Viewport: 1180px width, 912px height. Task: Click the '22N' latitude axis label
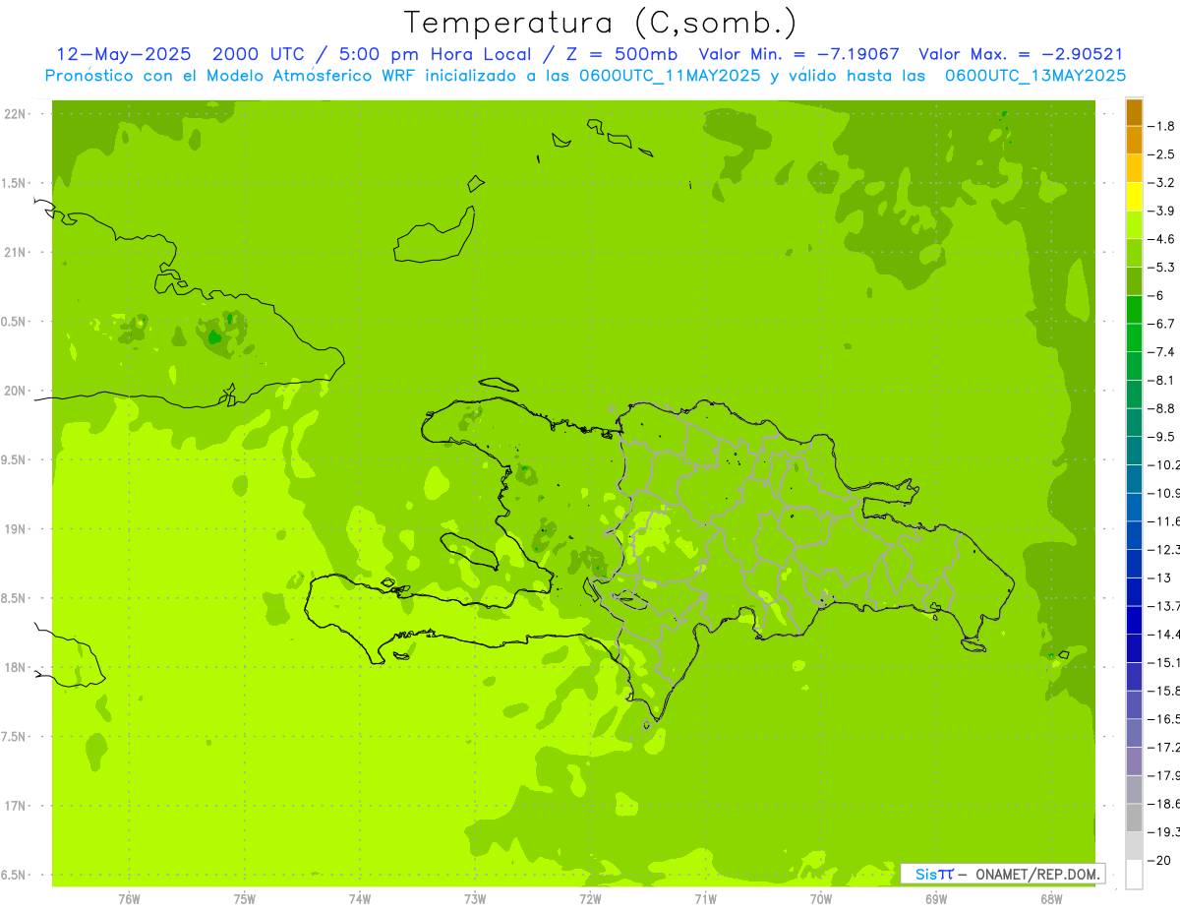[x=17, y=114]
